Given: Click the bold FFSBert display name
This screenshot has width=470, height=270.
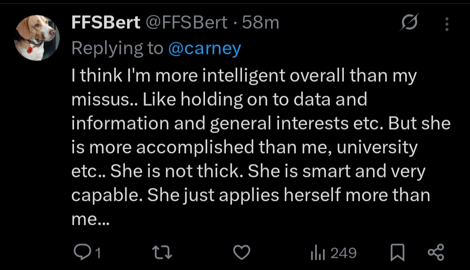Looking at the screenshot, I should [106, 23].
